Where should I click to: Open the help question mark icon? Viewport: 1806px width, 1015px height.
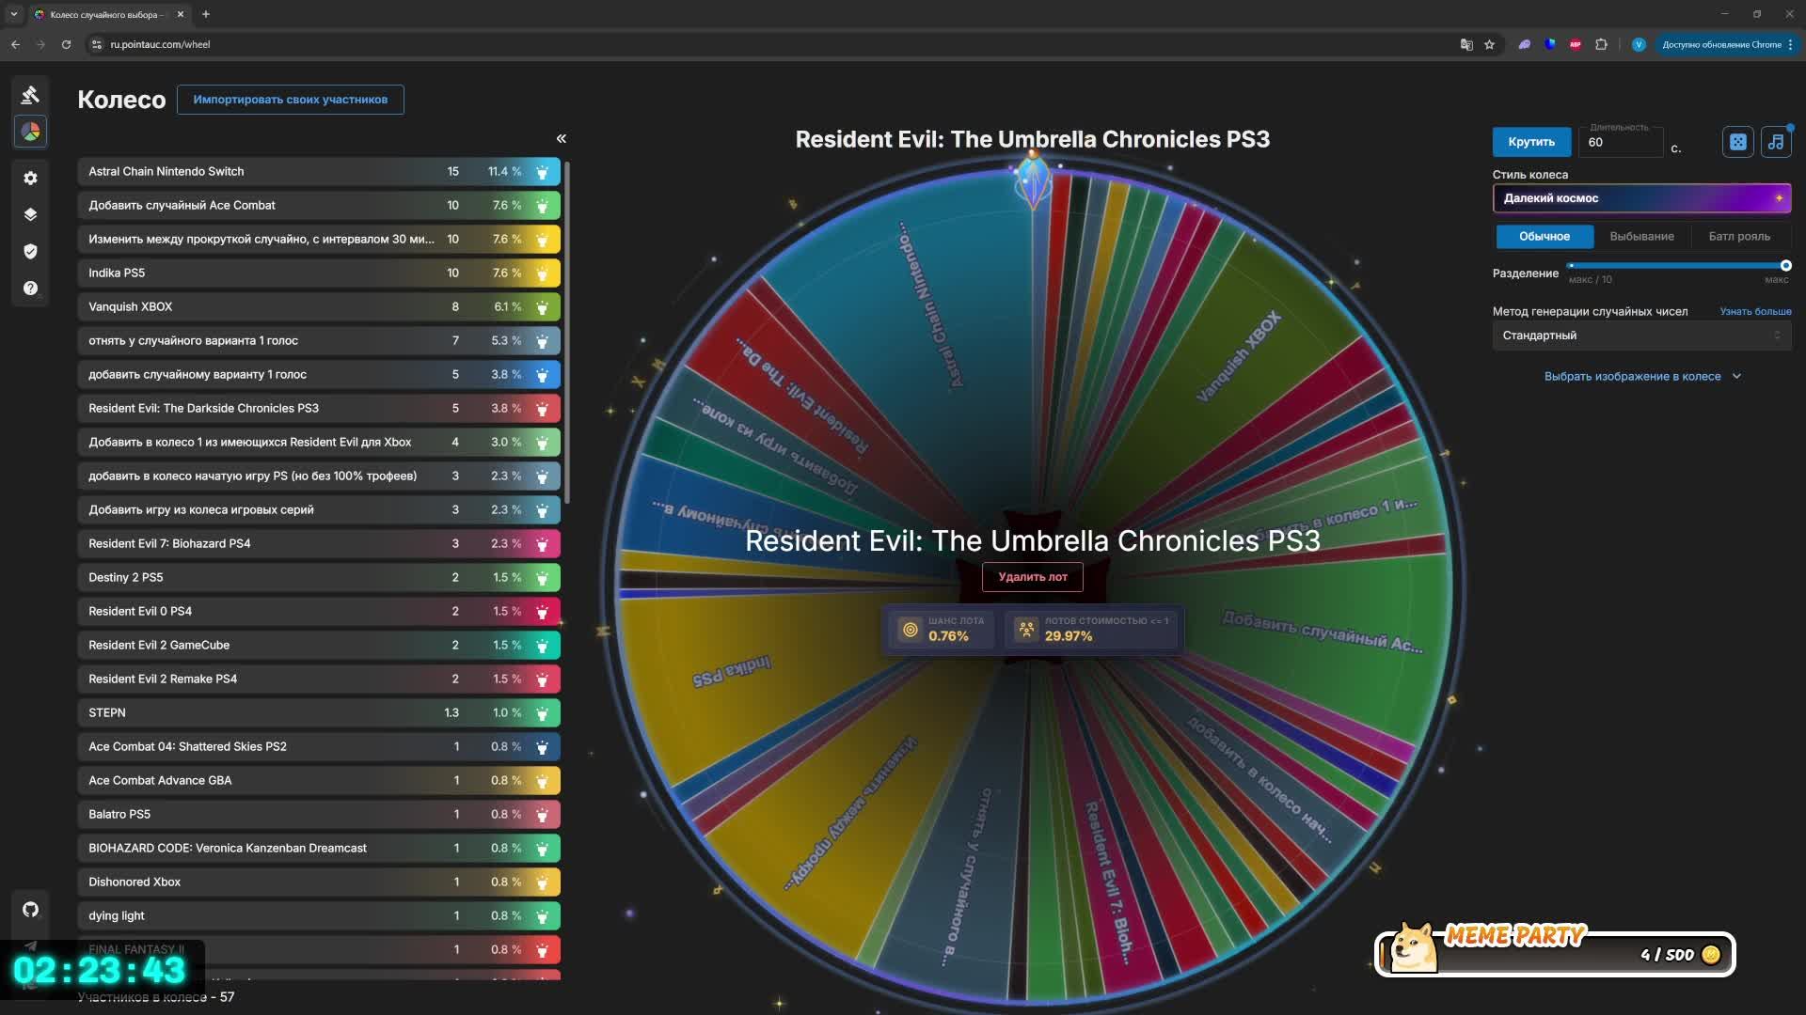(30, 289)
